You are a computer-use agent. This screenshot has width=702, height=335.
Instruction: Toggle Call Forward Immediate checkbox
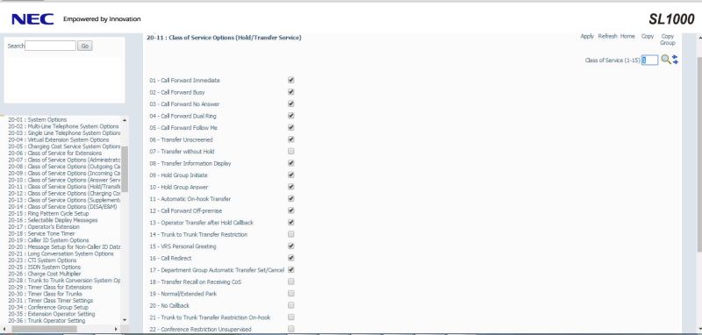291,80
